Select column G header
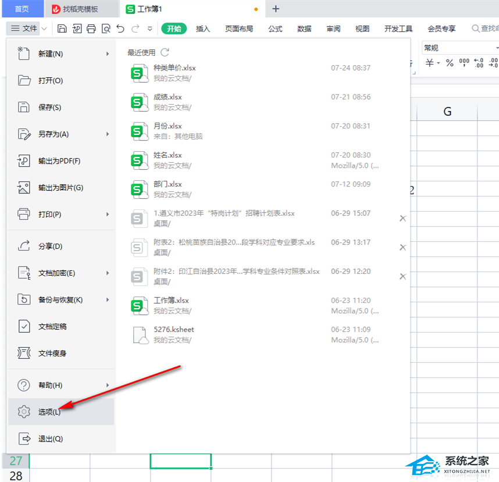499x482 pixels. (x=447, y=112)
